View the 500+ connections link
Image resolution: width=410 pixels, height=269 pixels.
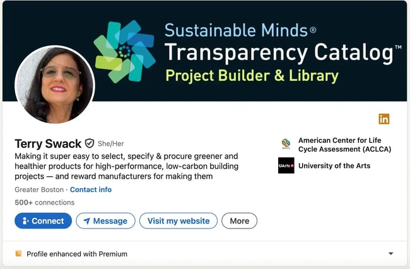pyautogui.click(x=44, y=203)
